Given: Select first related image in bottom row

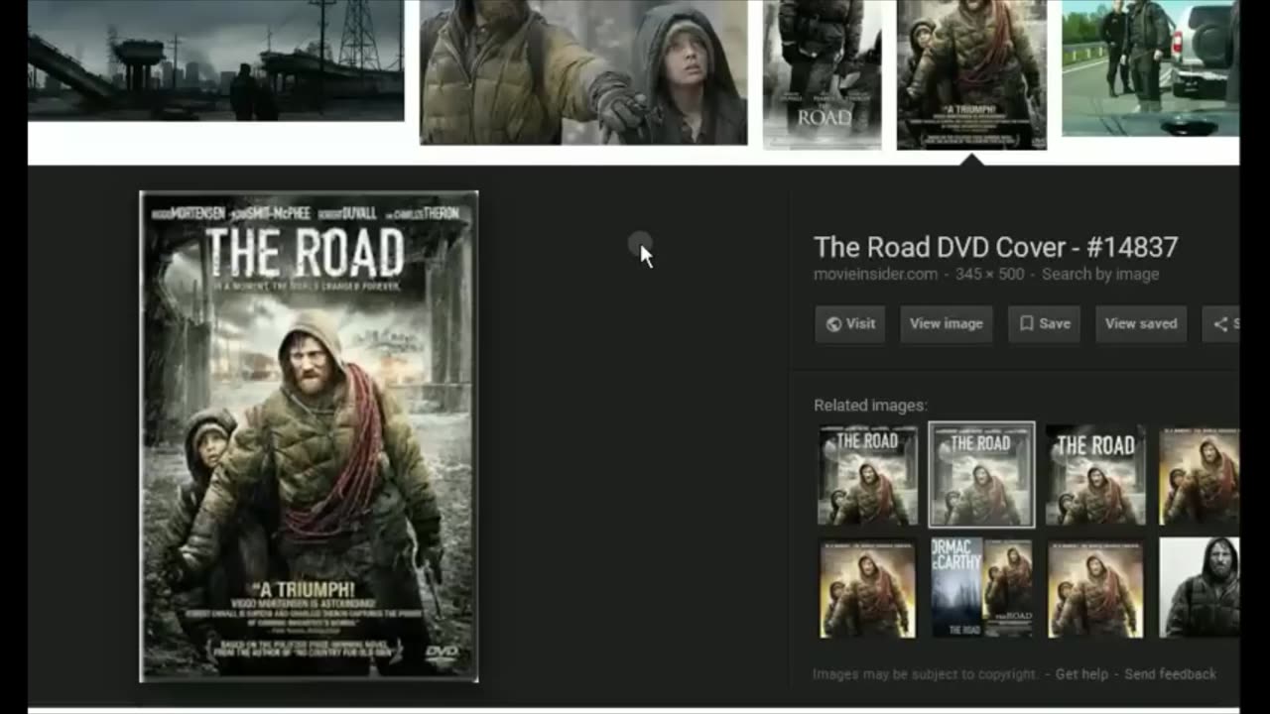Looking at the screenshot, I should click(x=867, y=587).
